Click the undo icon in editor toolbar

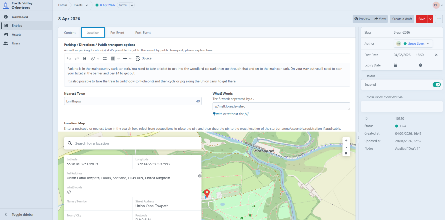69,58
